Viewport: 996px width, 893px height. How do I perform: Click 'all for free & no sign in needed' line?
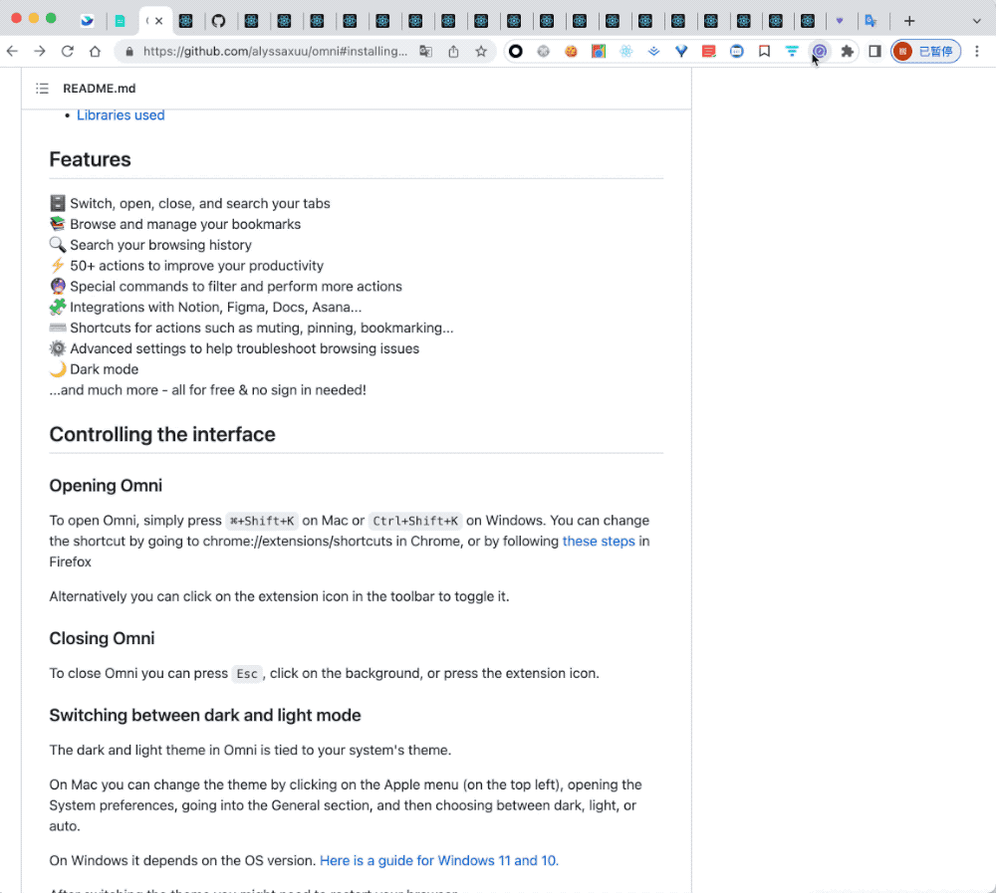208,390
